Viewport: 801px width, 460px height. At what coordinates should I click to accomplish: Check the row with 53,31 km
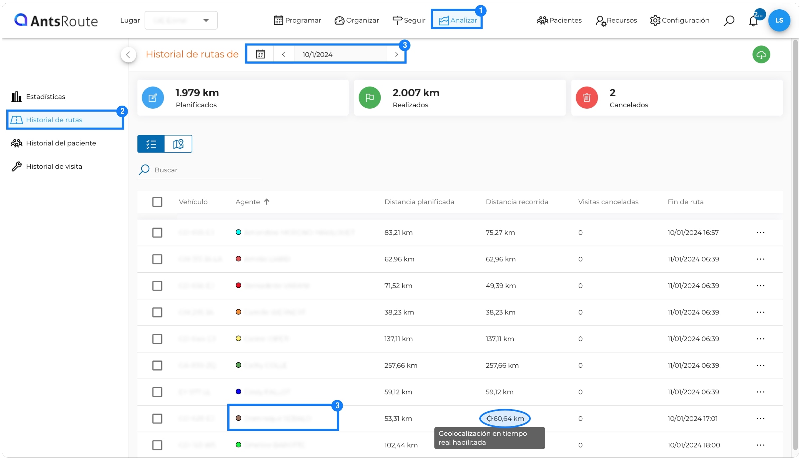click(x=157, y=418)
